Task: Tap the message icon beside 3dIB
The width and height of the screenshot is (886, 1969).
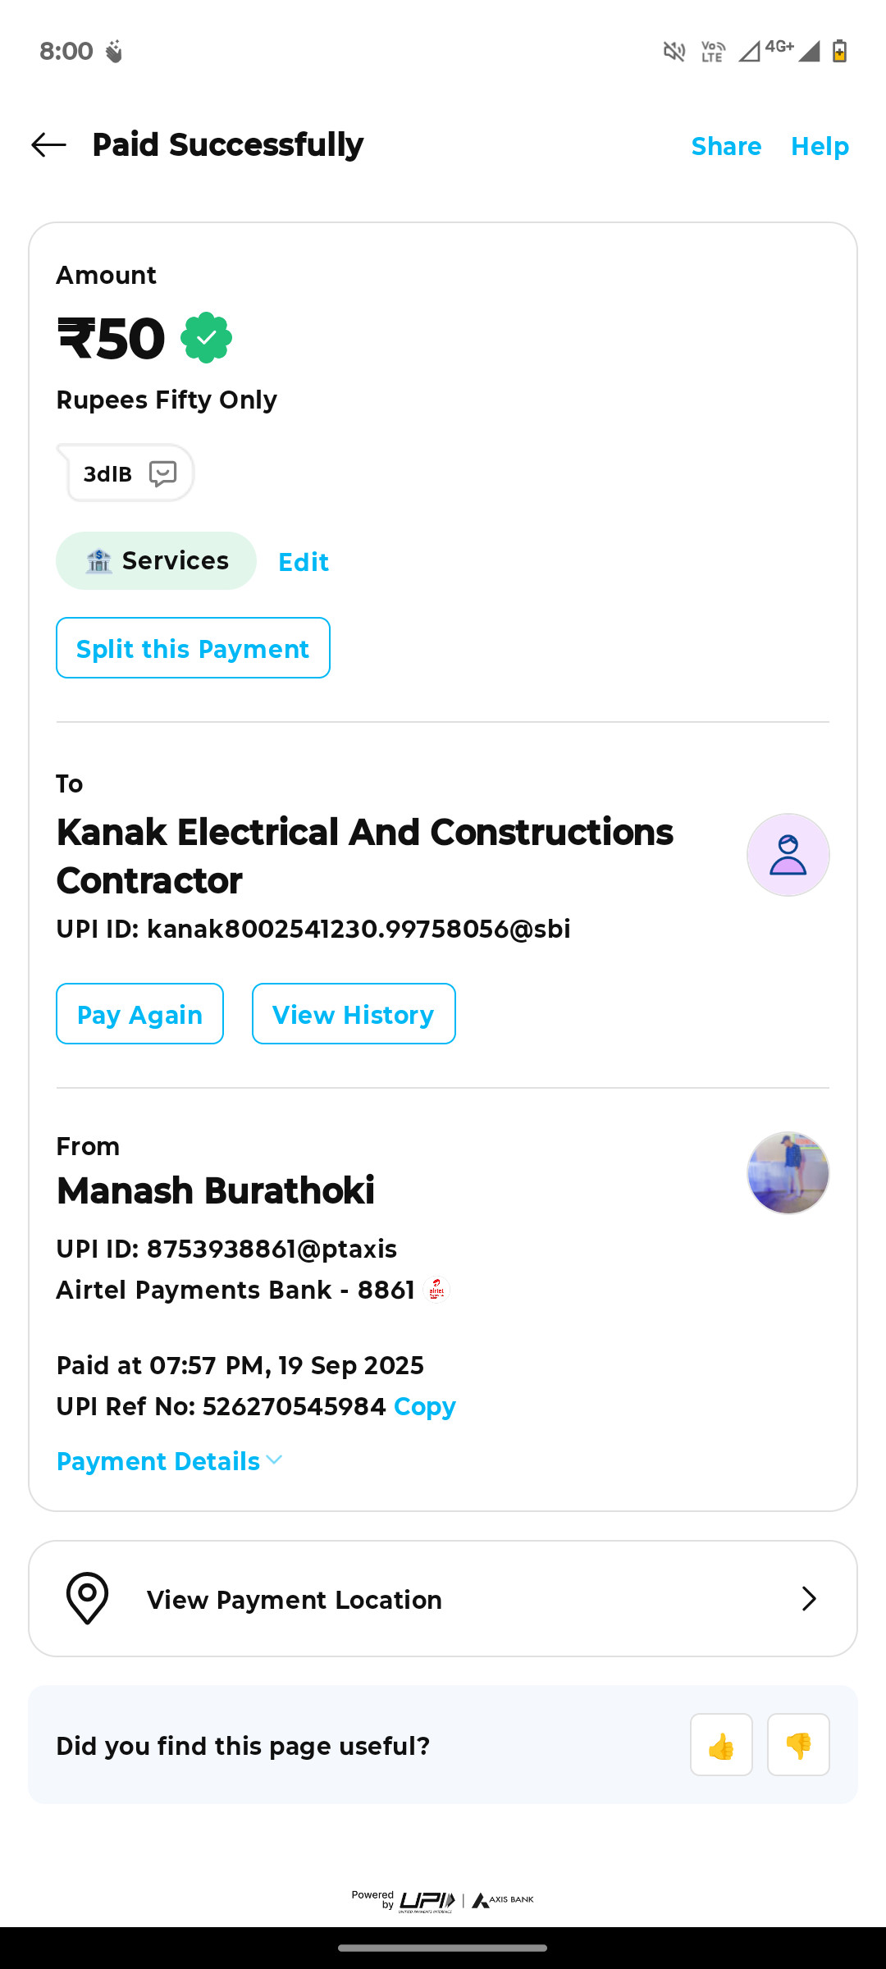Action: [162, 473]
